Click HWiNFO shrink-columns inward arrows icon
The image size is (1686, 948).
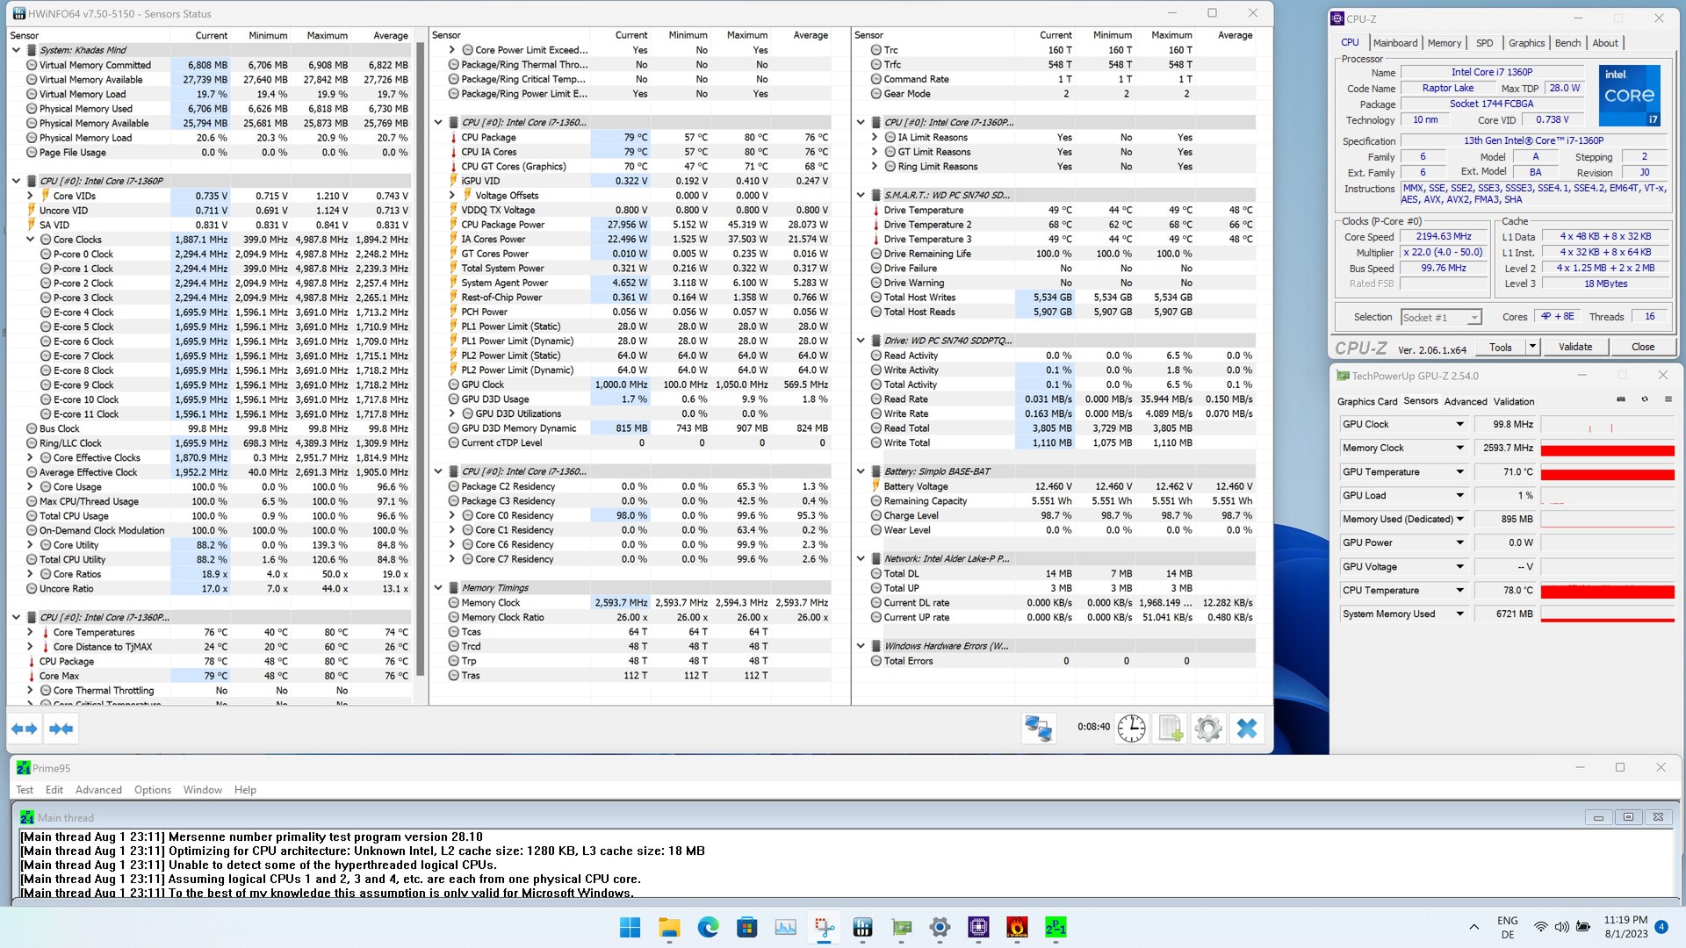[x=61, y=729]
